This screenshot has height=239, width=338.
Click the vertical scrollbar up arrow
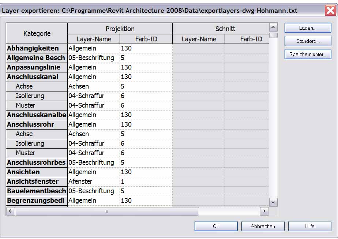[273, 27]
